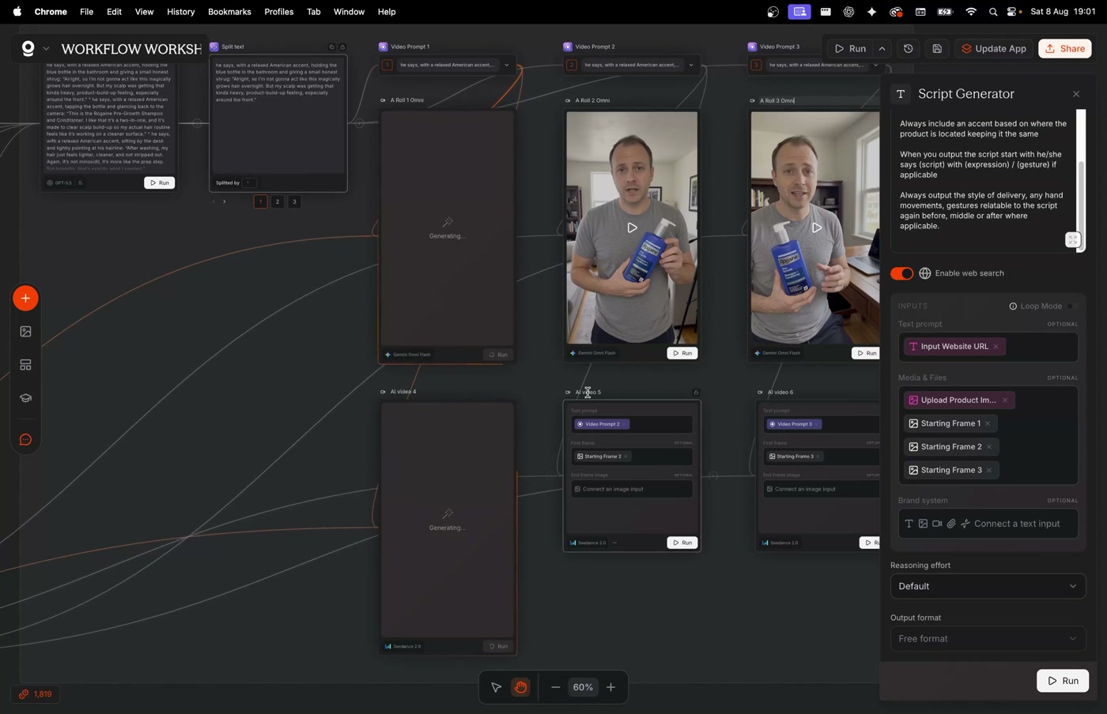Open the chat bubble sidebar icon
Screen dimensions: 1107x714
25,440
